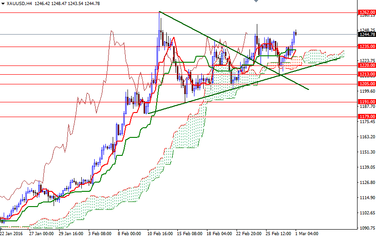
Task: Click the 27 Jan 00:00 time label
Action: click(41, 234)
